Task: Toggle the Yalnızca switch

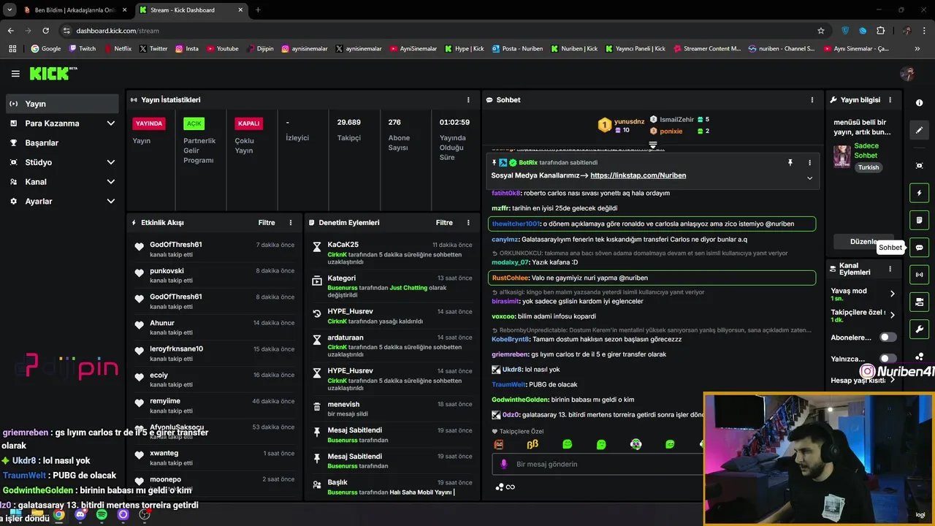Action: [888, 359]
